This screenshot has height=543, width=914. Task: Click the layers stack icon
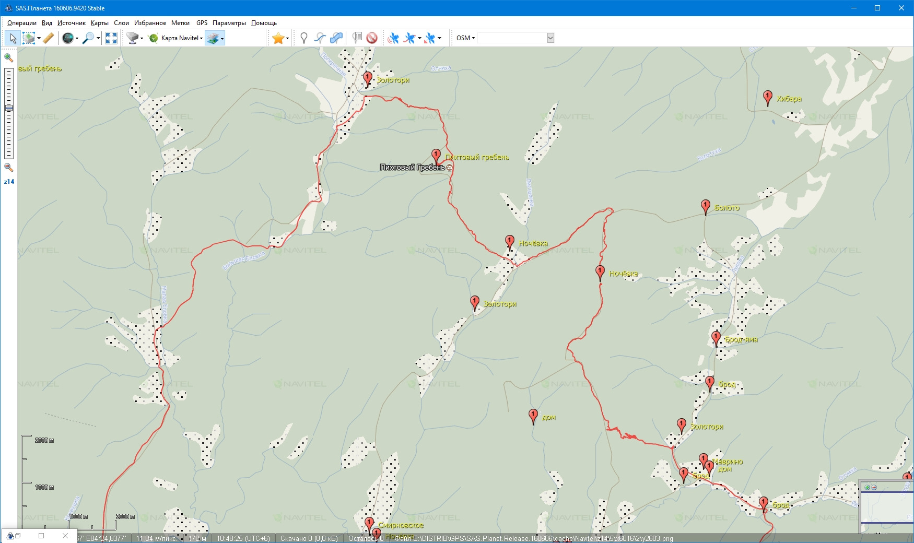coord(212,38)
